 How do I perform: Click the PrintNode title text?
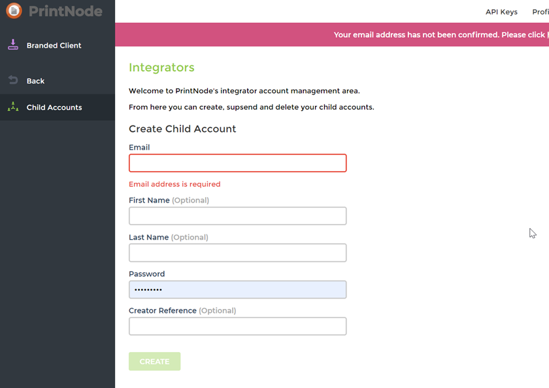point(65,11)
